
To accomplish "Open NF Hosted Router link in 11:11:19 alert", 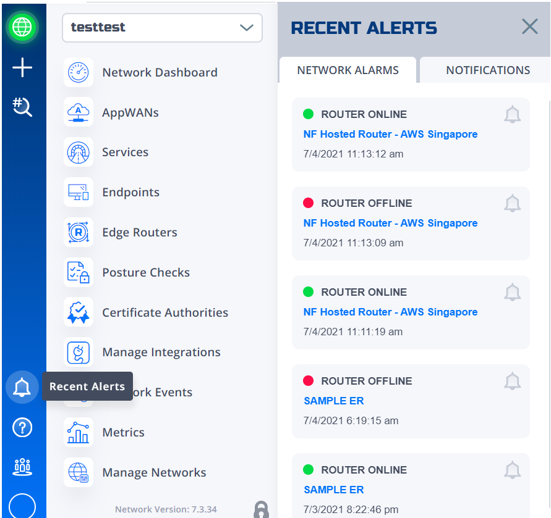I will click(390, 312).
